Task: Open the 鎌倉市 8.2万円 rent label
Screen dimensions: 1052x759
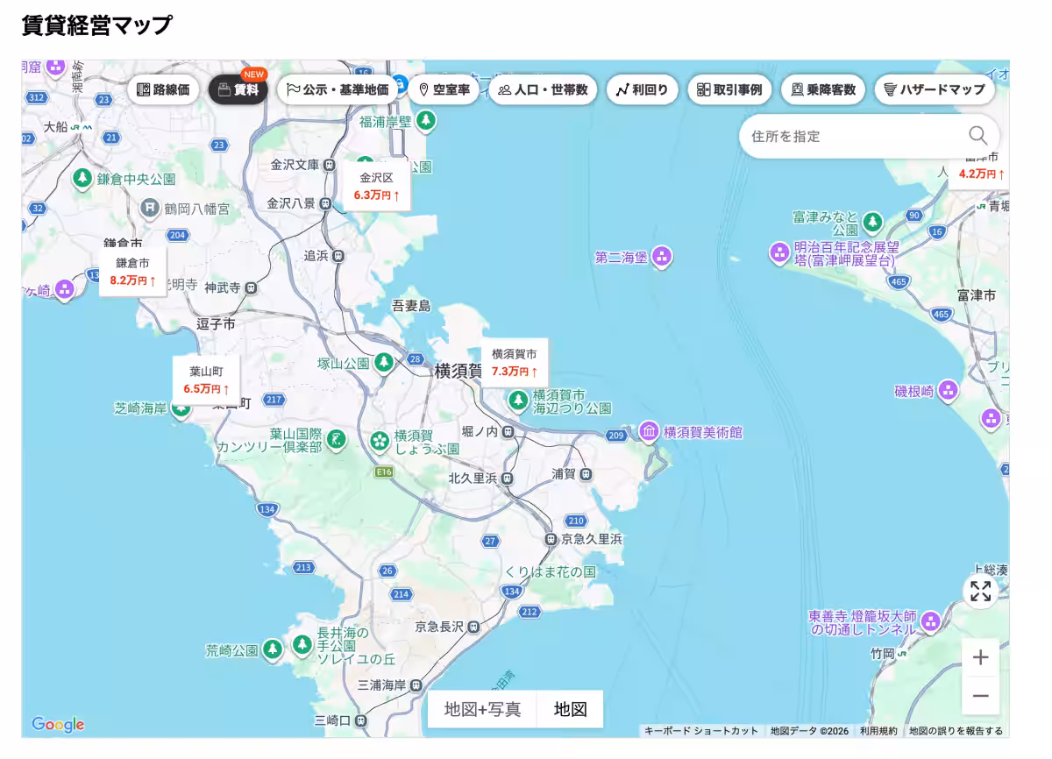Action: coord(132,272)
